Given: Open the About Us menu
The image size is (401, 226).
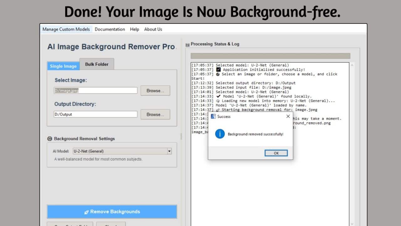Looking at the screenshot, I should 153,29.
